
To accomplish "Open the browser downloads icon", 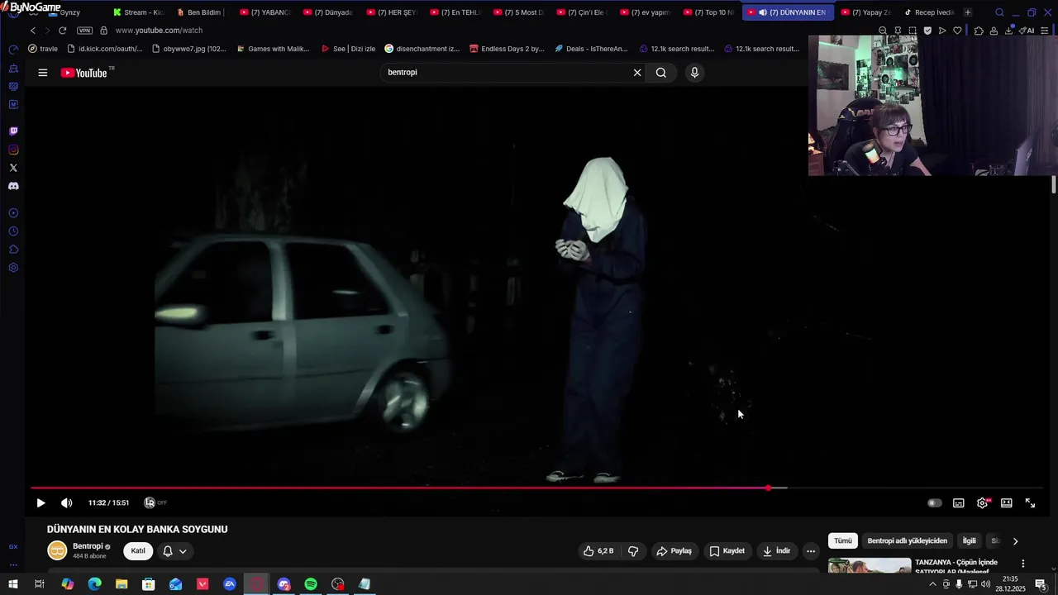I will click(x=1009, y=31).
